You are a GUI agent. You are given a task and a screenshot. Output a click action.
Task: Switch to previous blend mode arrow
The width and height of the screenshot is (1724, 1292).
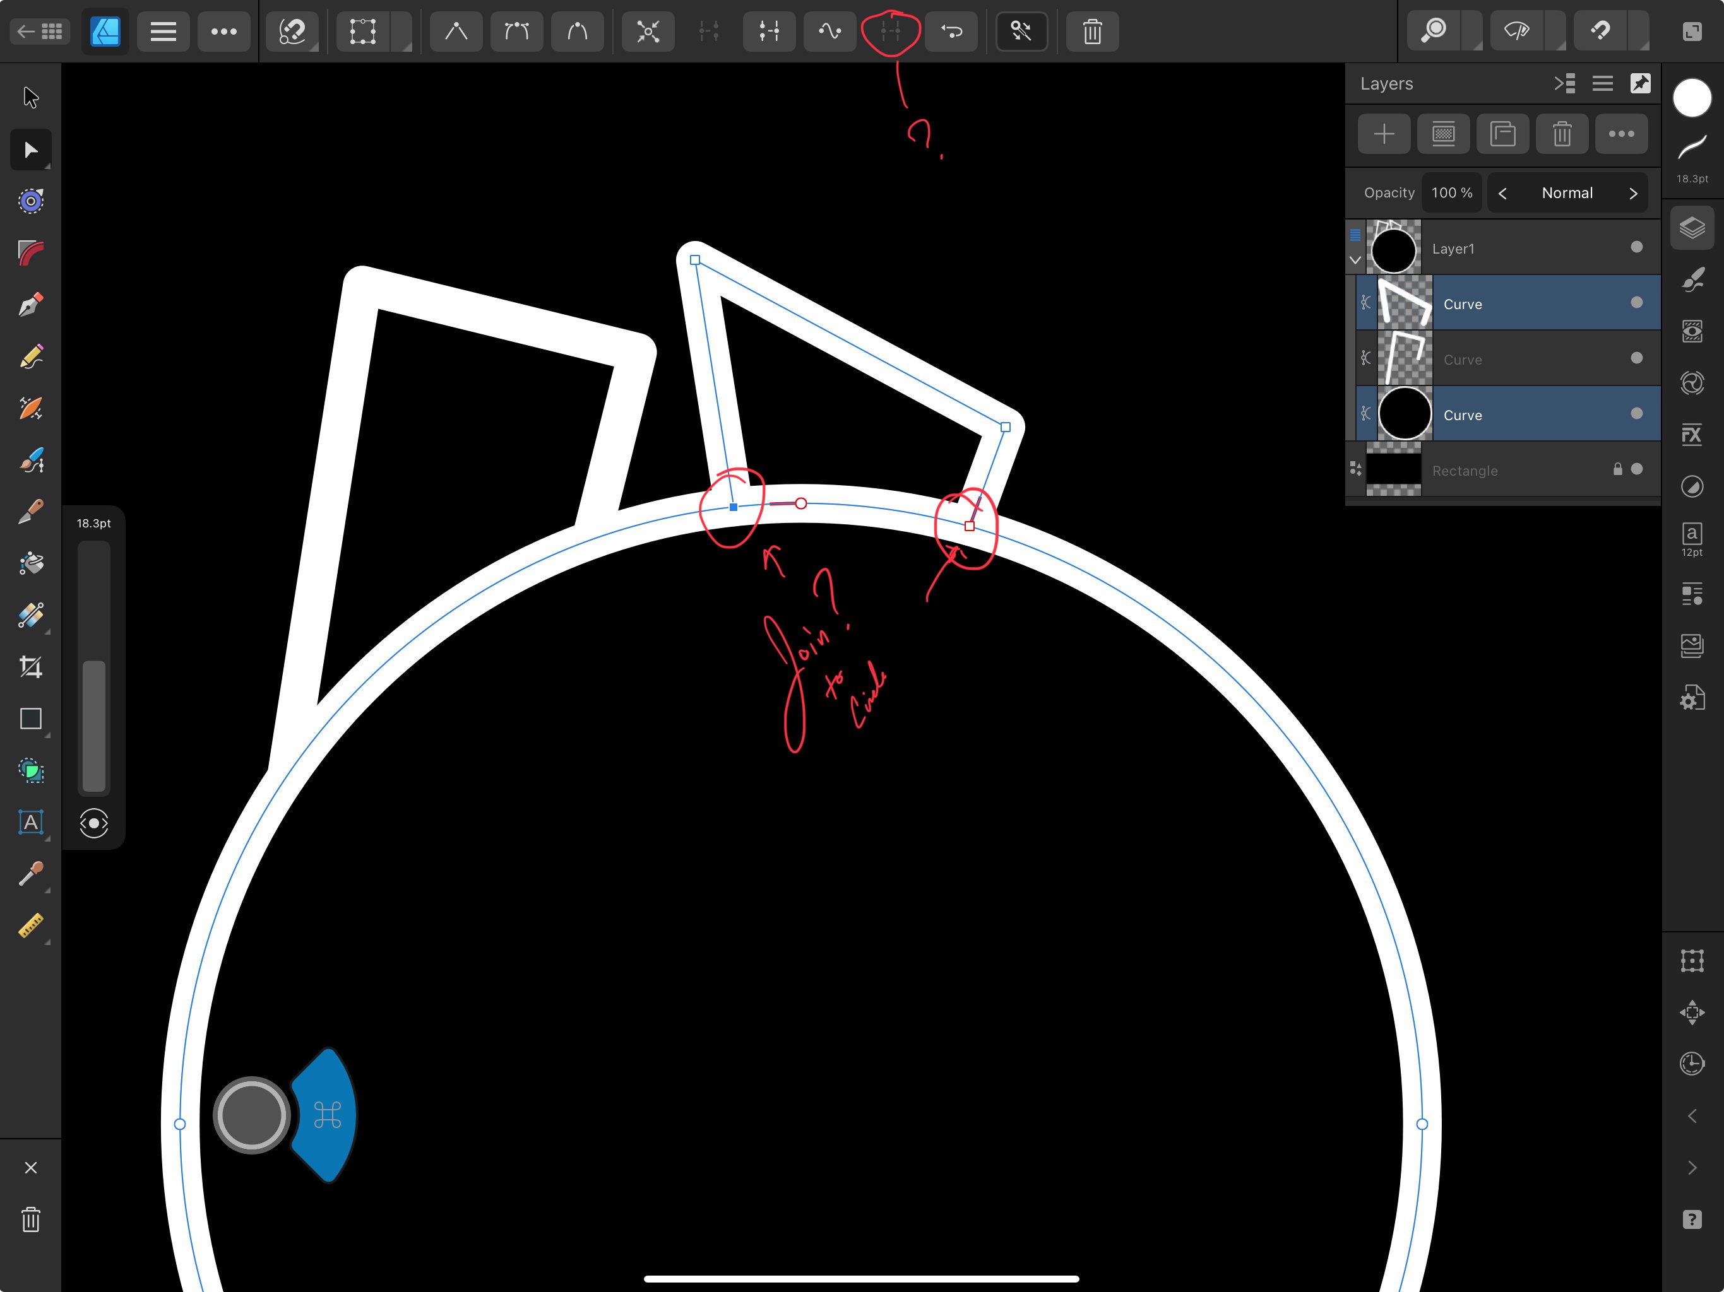click(1502, 193)
